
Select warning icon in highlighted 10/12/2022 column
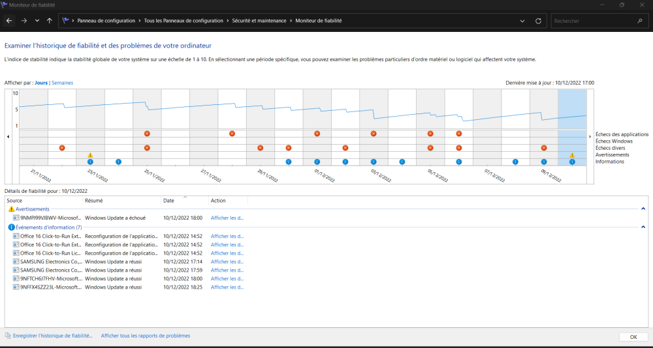pyautogui.click(x=572, y=155)
